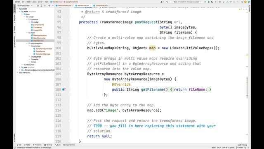This screenshot has width=264, height=149.
Task: Expand the Extensions node
Action: [x=17, y=73]
